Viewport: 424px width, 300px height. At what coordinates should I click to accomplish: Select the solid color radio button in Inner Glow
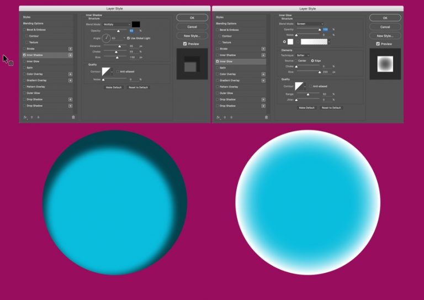284,41
